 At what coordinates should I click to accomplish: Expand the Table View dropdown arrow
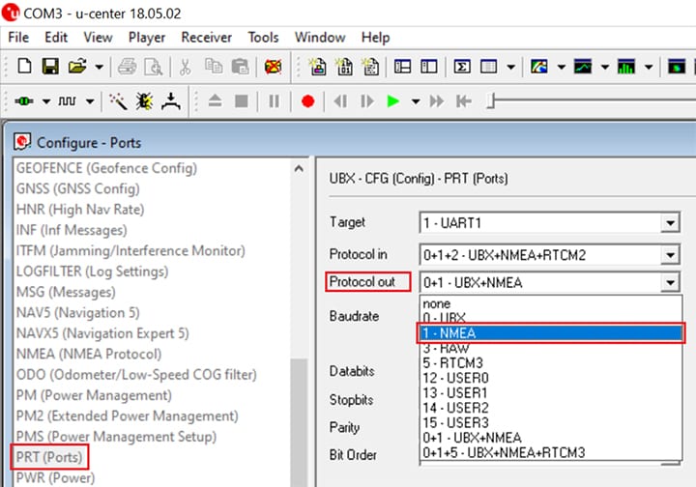(x=511, y=67)
